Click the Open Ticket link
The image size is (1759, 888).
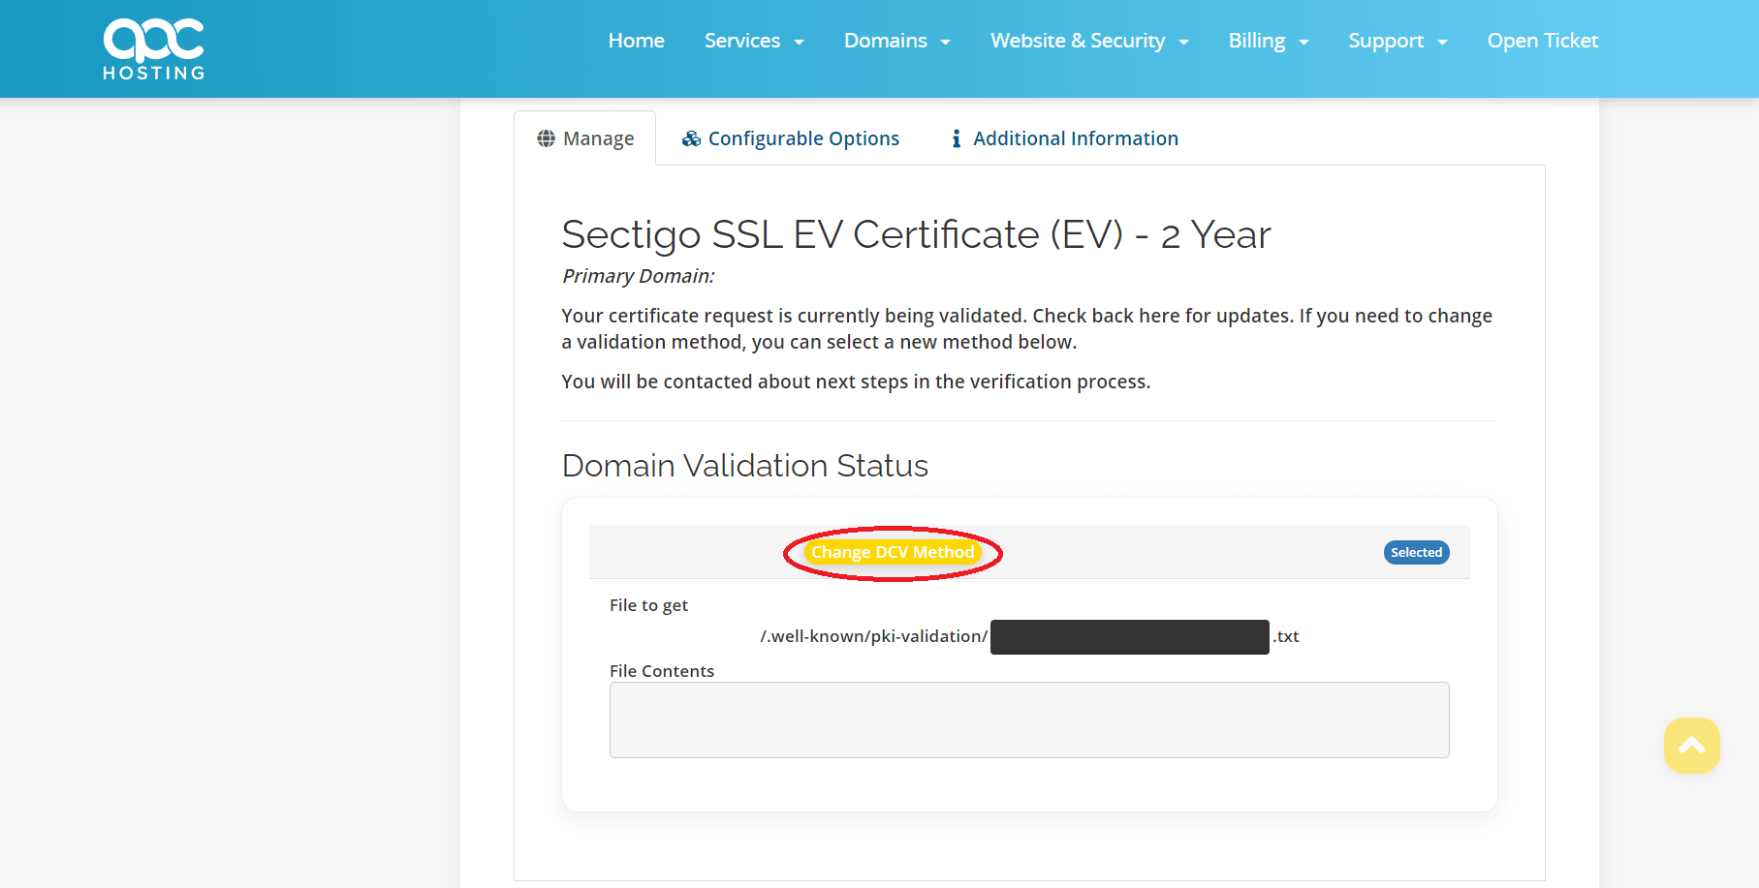1543,41
